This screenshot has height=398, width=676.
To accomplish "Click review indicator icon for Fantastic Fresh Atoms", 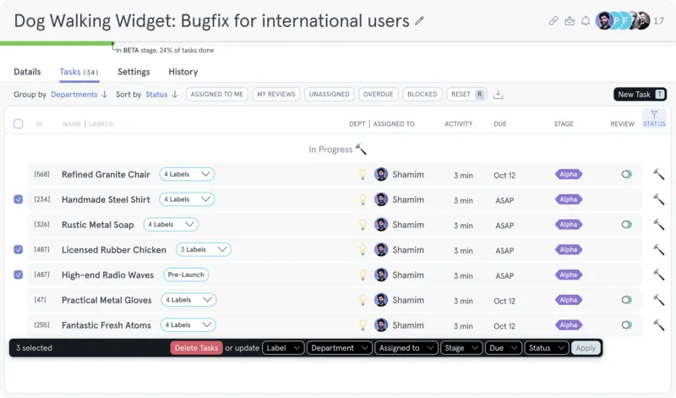I will pyautogui.click(x=626, y=324).
